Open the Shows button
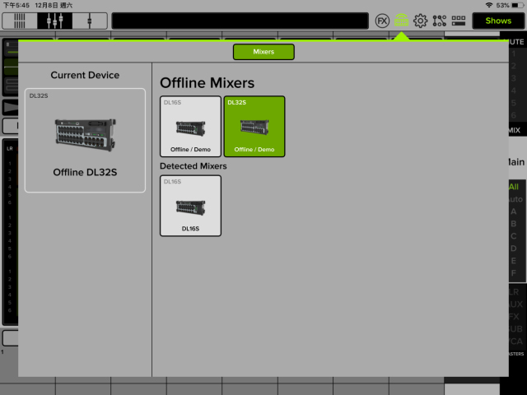 coord(498,21)
